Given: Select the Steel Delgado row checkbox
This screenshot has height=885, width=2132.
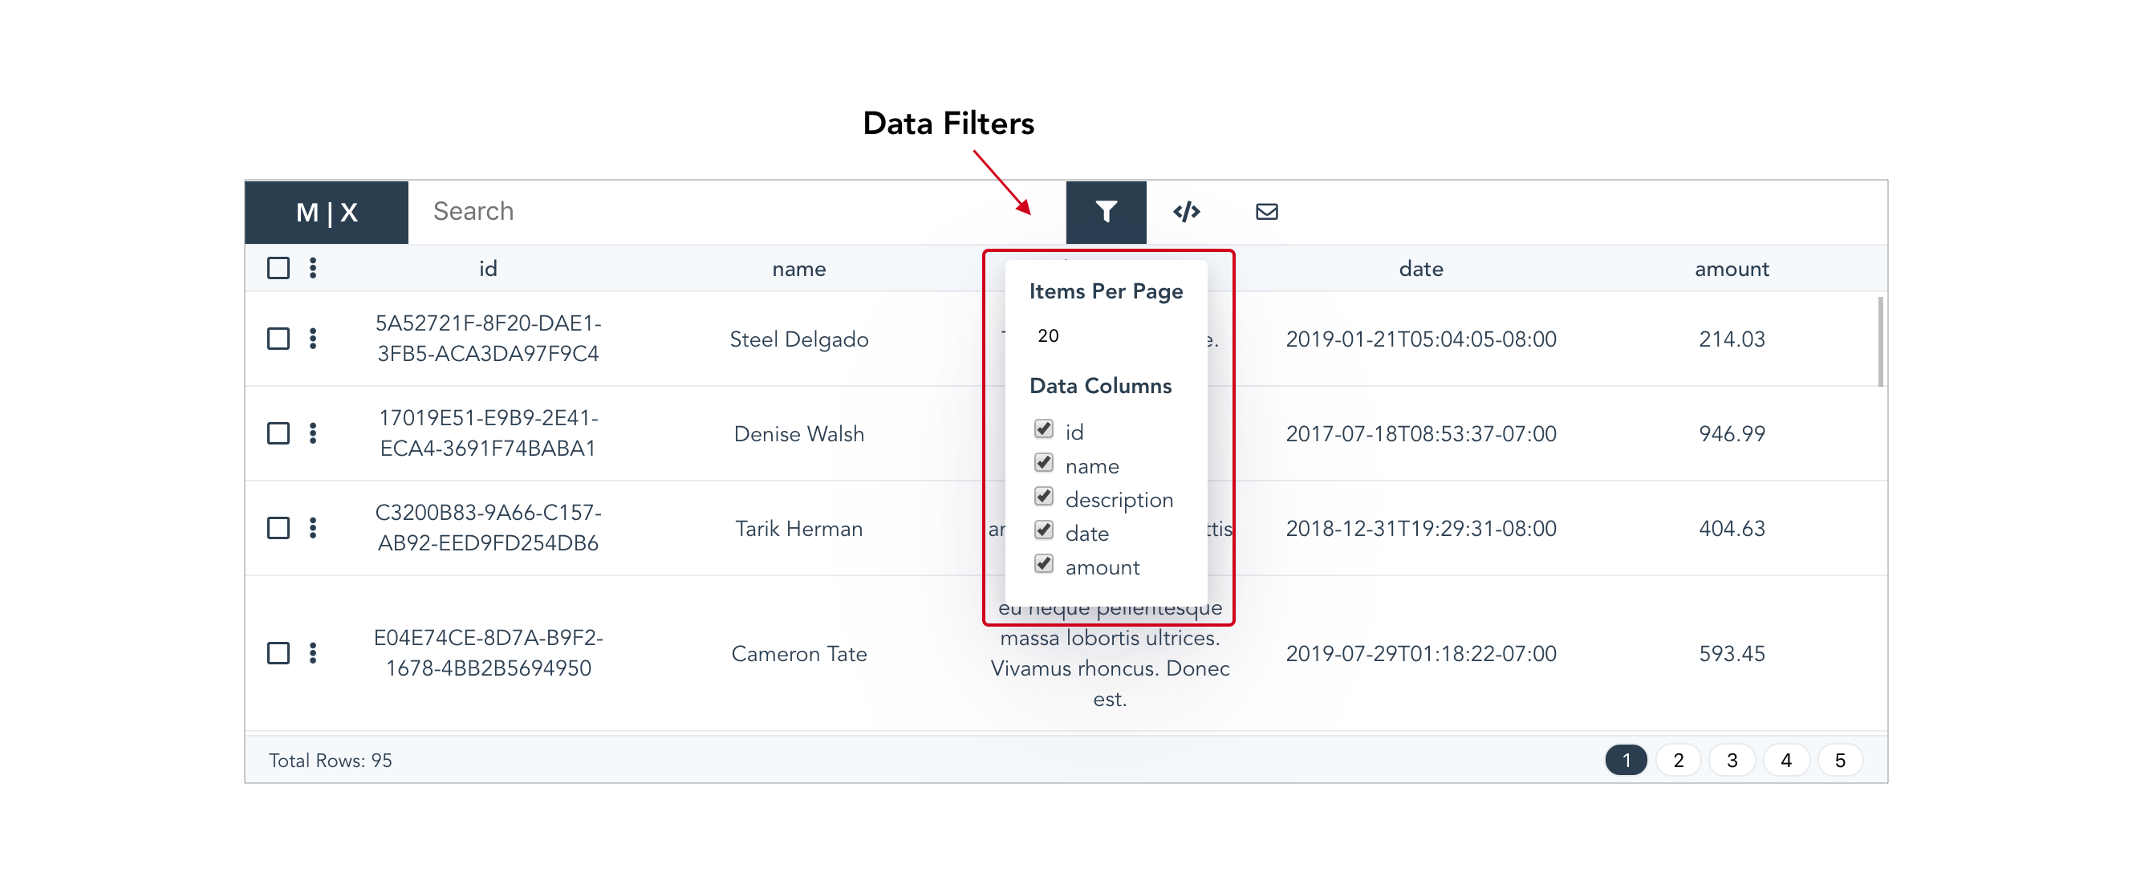Looking at the screenshot, I should click(278, 339).
